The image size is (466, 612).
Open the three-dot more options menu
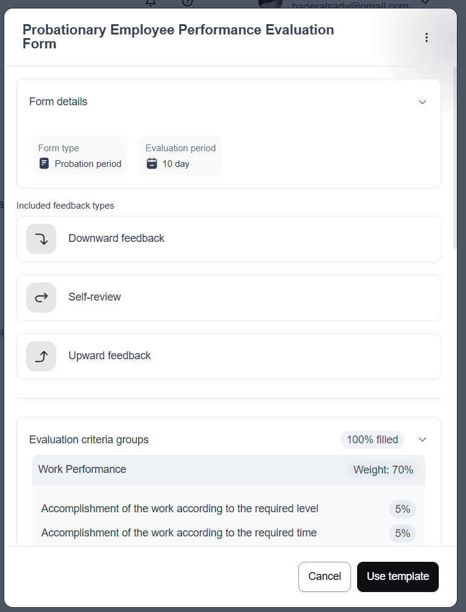pos(427,37)
